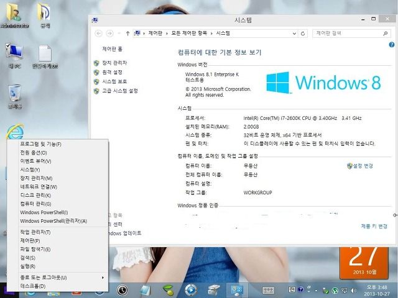Open the Administrator folder on desktop
Viewport: 398px width, 298px height.
(14, 15)
